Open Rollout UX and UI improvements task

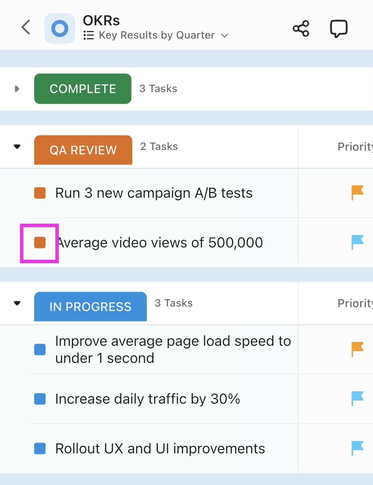pyautogui.click(x=160, y=449)
